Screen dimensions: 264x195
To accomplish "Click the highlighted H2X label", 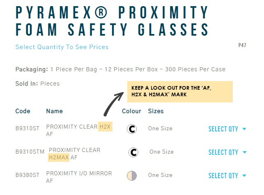I will (x=105, y=127).
